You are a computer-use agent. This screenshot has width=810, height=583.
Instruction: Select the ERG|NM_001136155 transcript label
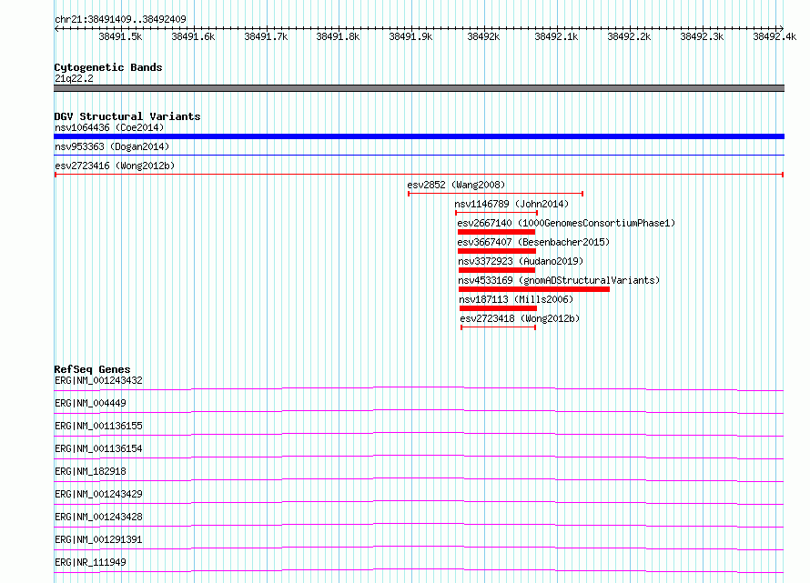[x=98, y=426]
